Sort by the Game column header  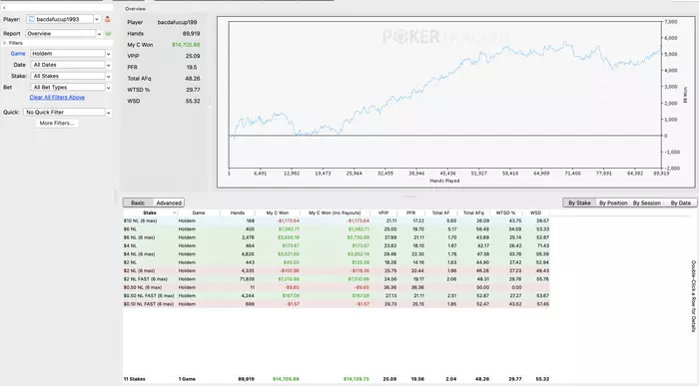point(199,213)
